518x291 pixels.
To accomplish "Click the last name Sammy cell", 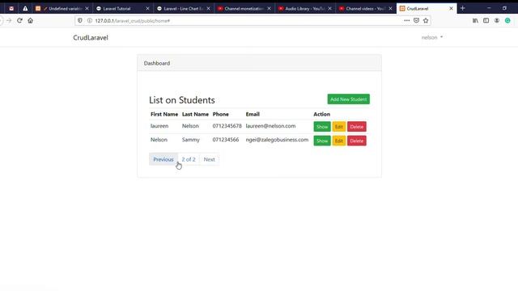I will pyautogui.click(x=191, y=140).
